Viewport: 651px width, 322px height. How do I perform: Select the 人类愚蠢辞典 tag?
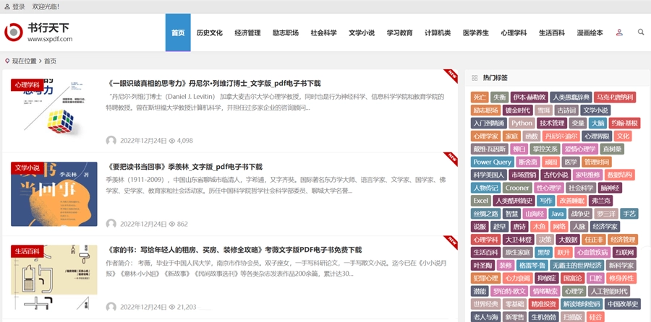571,97
